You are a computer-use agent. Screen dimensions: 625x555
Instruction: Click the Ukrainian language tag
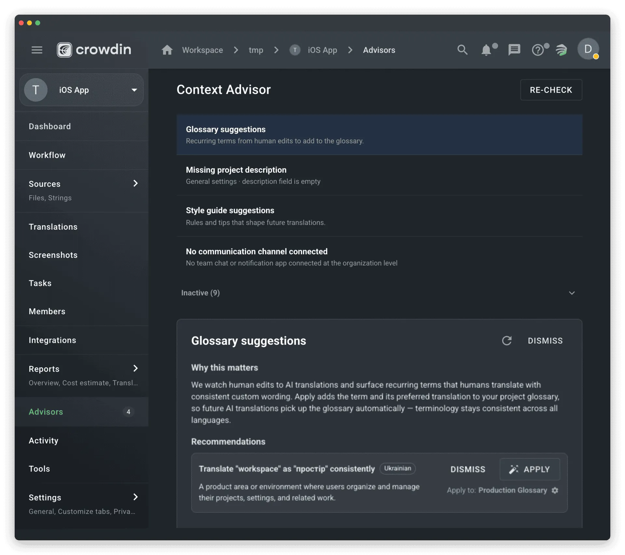click(x=397, y=468)
